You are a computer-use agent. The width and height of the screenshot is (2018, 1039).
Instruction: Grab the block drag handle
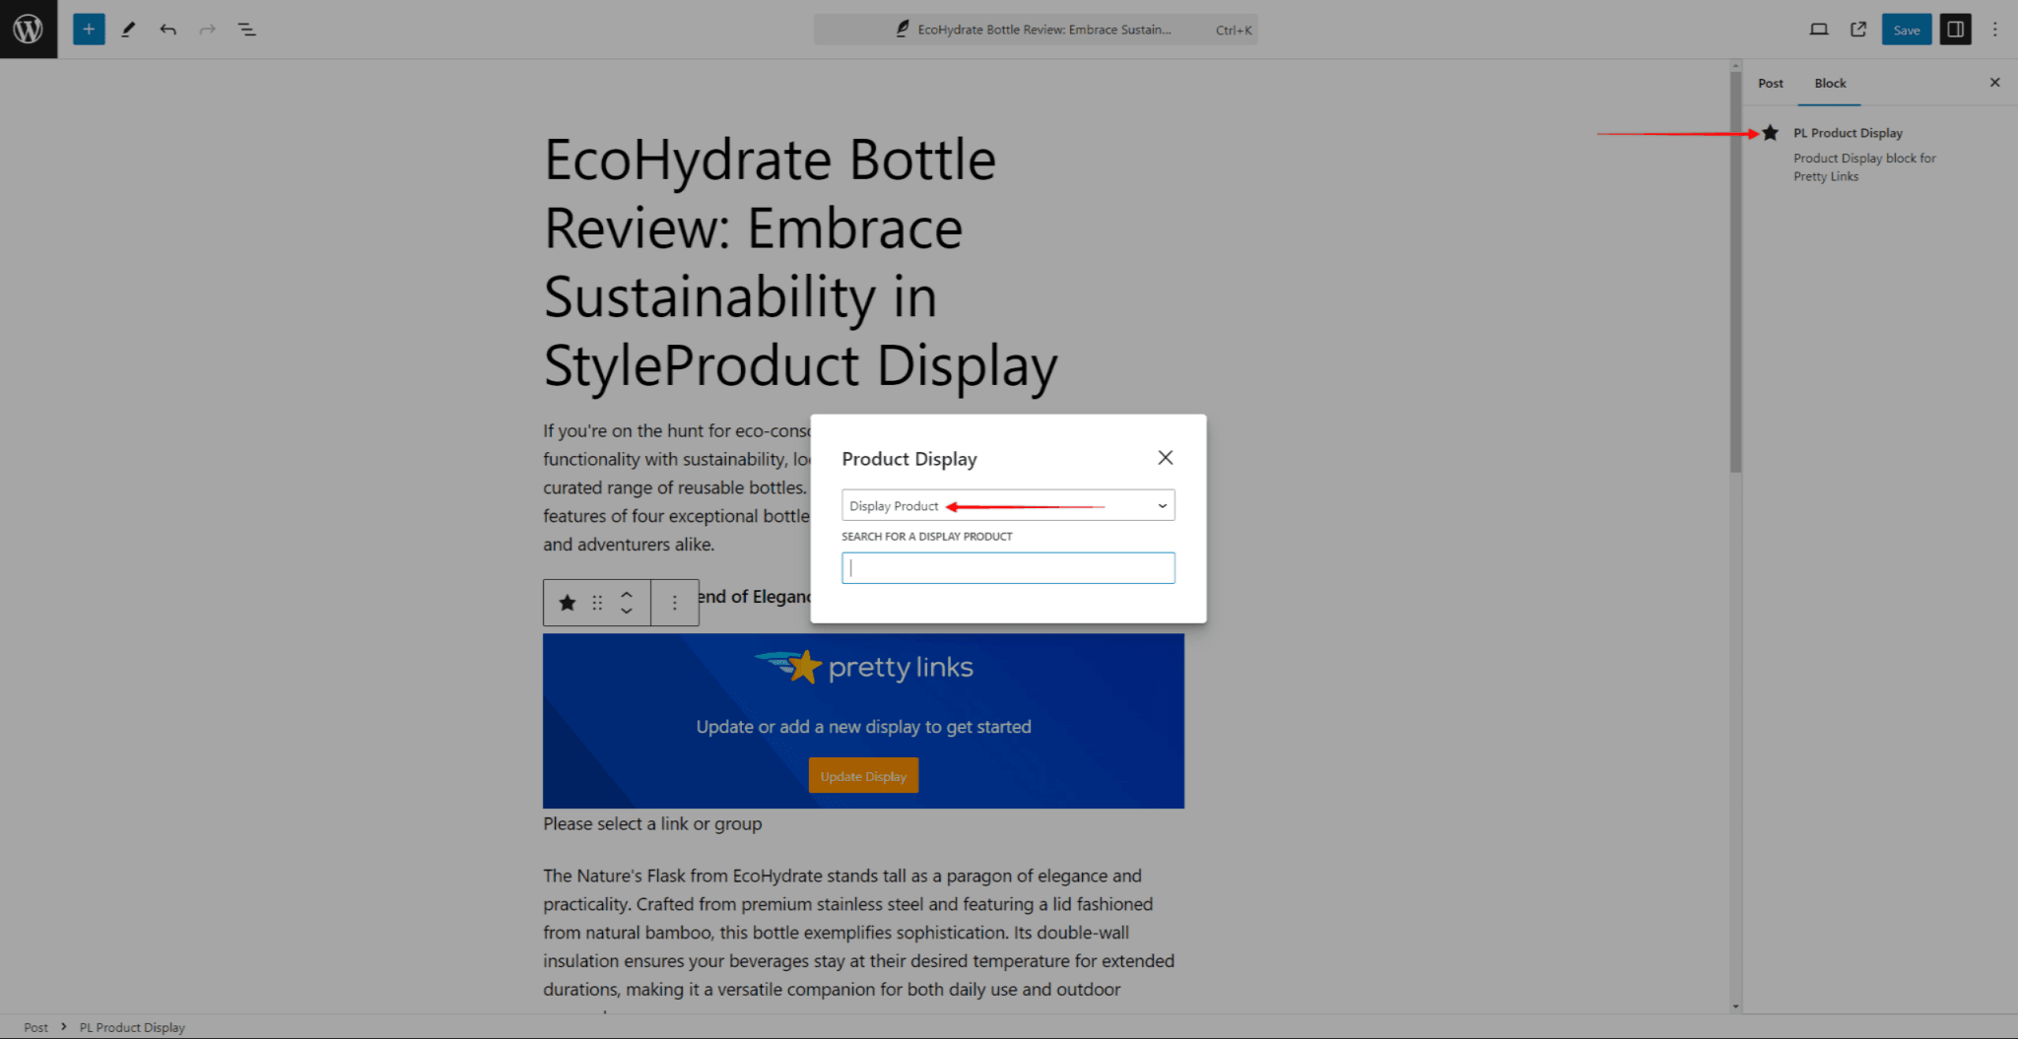point(596,602)
